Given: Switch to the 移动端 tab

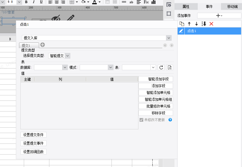Looking at the screenshot, I should 231,7.
